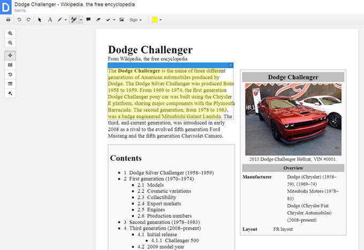Select the pencil draw tool
364x250 pixels.
(x=59, y=20)
